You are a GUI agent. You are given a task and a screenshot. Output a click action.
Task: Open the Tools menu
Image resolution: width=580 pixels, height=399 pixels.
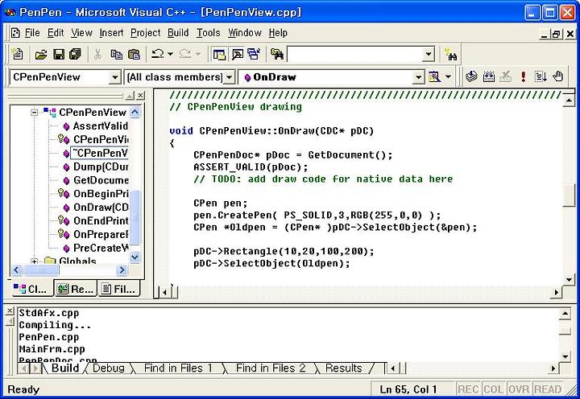pyautogui.click(x=209, y=33)
